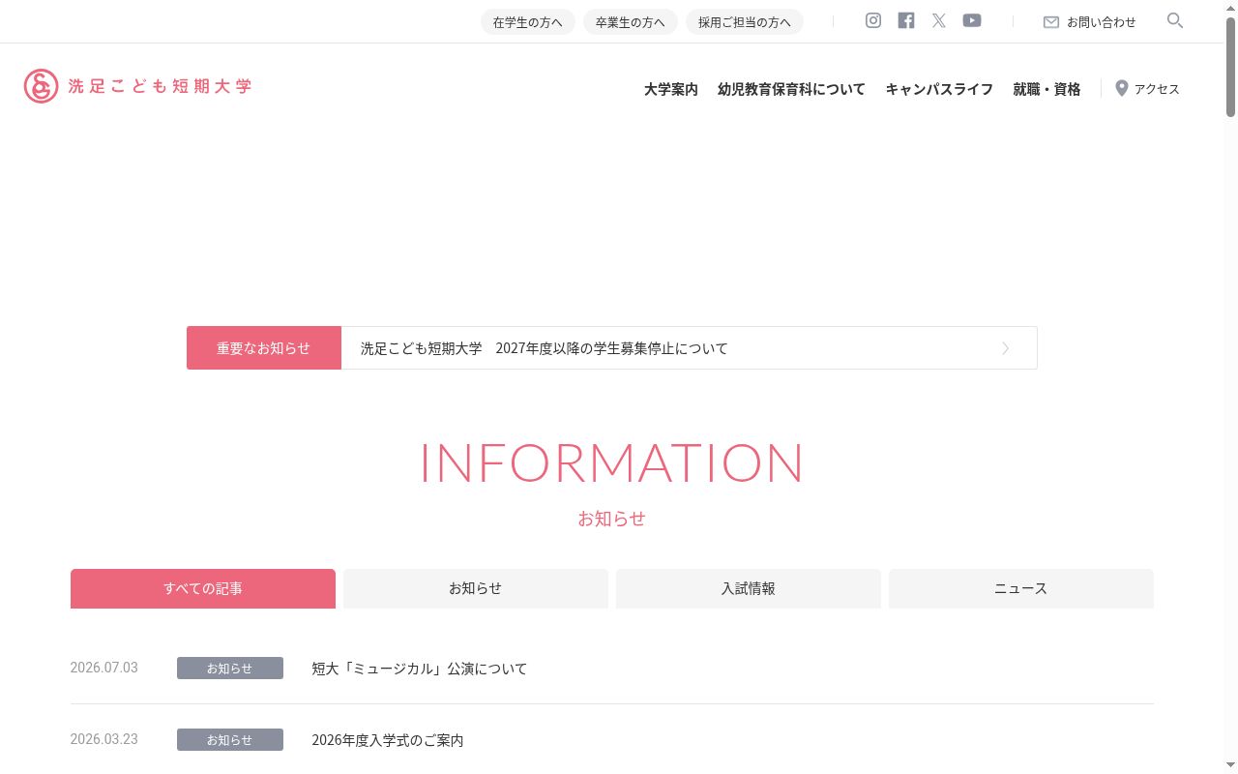This screenshot has width=1238, height=774.
Task: Open the お問い合わせ link
Action: pyautogui.click(x=1102, y=22)
